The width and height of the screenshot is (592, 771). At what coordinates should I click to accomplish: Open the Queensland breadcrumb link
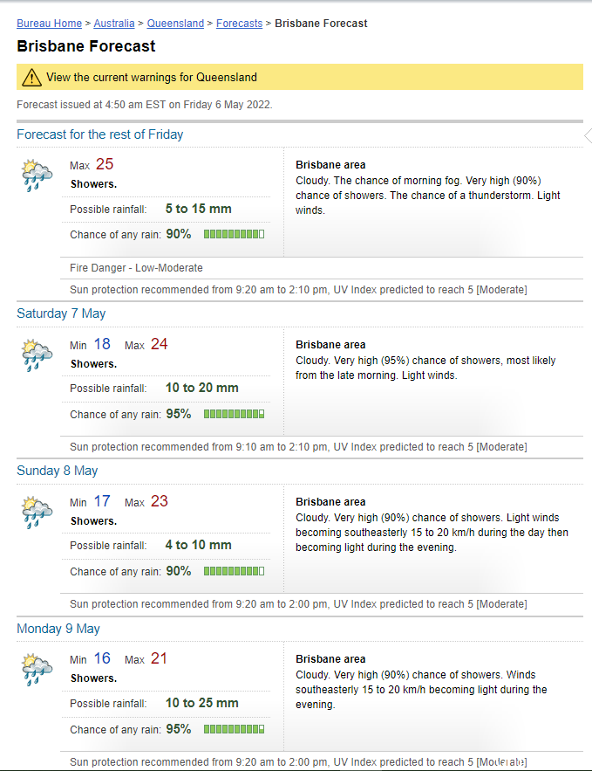coord(175,23)
